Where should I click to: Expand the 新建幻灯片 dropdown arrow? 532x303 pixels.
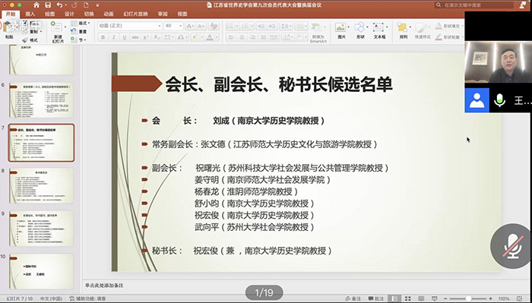tap(65, 27)
